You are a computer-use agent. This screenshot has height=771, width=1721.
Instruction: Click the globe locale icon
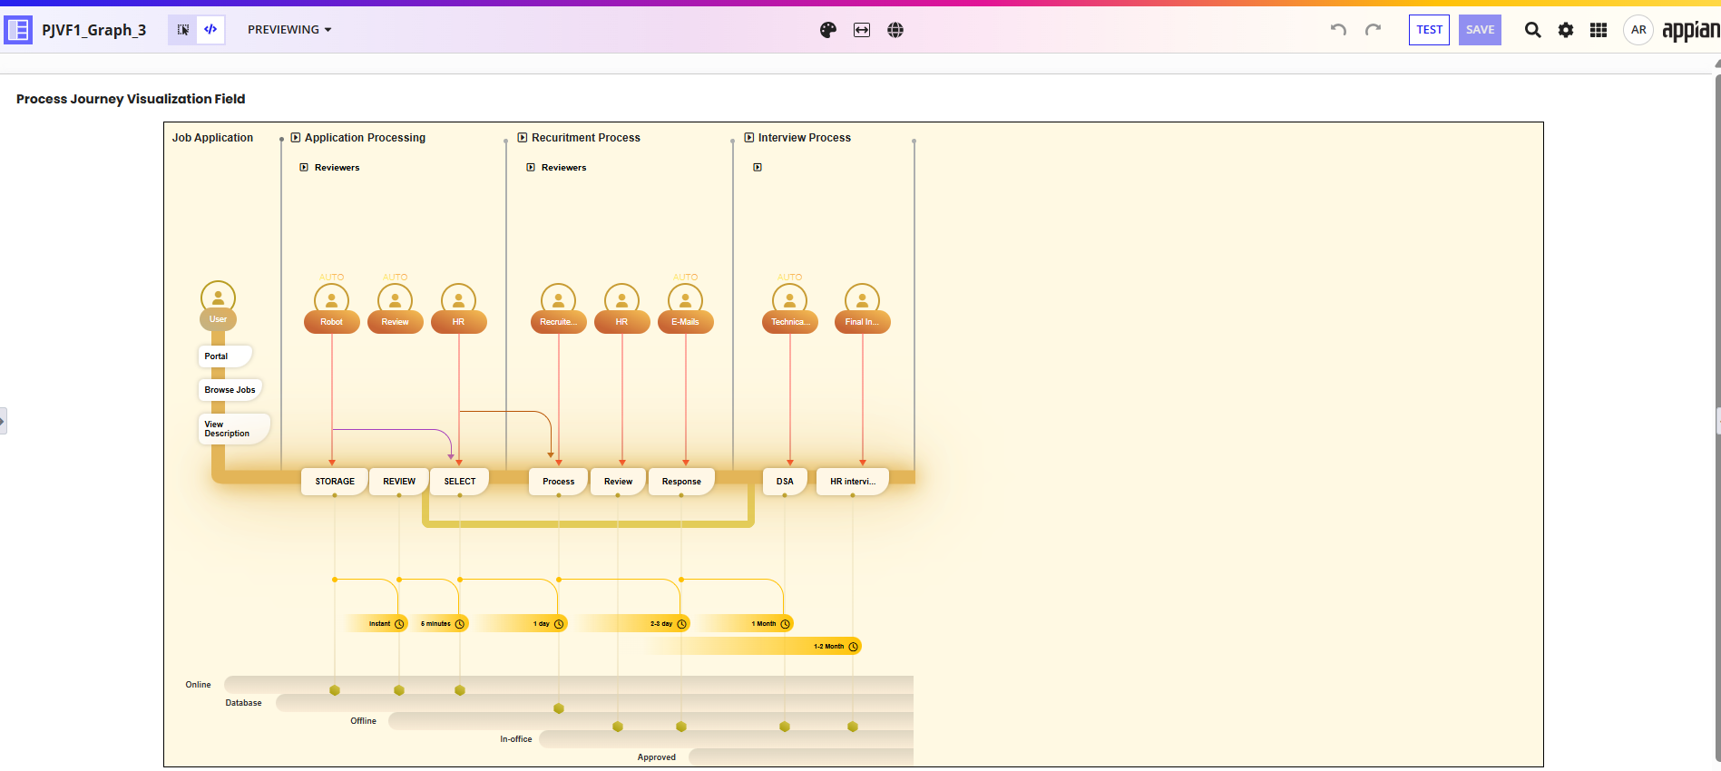pyautogui.click(x=895, y=30)
